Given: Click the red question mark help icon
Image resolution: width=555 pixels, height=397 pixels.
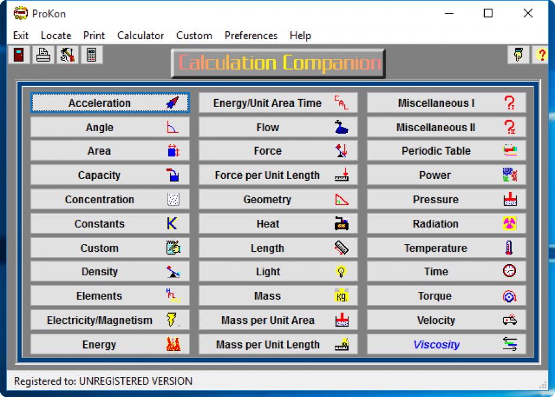Looking at the screenshot, I should click(x=541, y=55).
